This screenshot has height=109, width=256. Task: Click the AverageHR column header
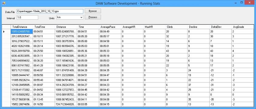click(x=132, y=27)
